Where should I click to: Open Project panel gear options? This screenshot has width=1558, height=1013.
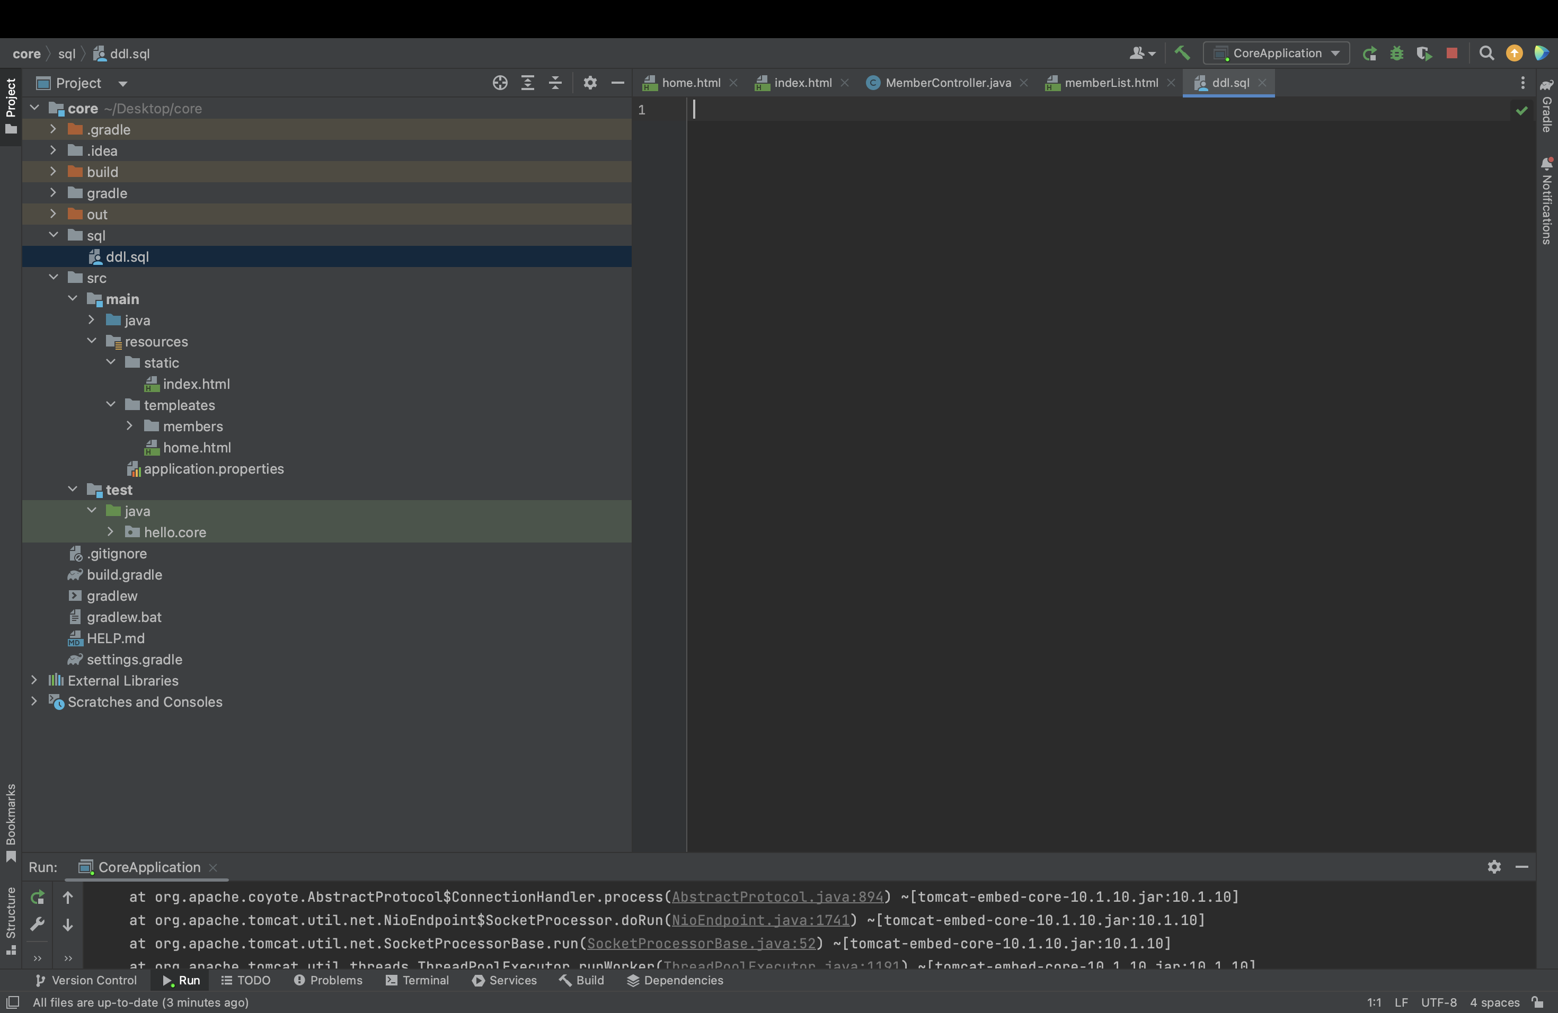tap(590, 83)
